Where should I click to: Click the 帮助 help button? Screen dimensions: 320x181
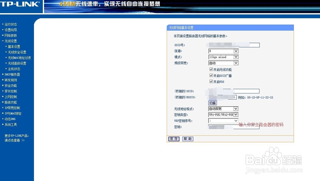coord(188,139)
